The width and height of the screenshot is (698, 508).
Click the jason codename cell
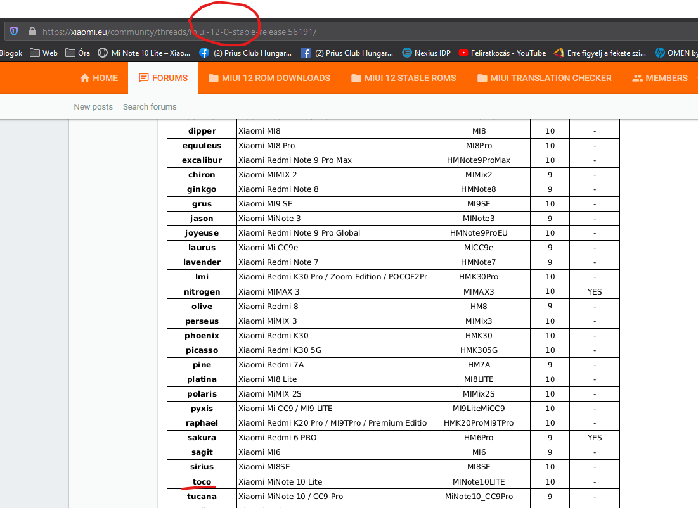point(202,219)
